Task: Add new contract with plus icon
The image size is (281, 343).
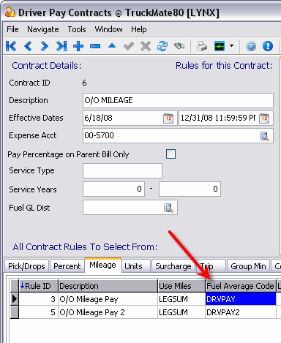Action: point(78,46)
